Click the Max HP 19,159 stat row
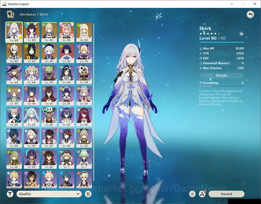 [222, 48]
